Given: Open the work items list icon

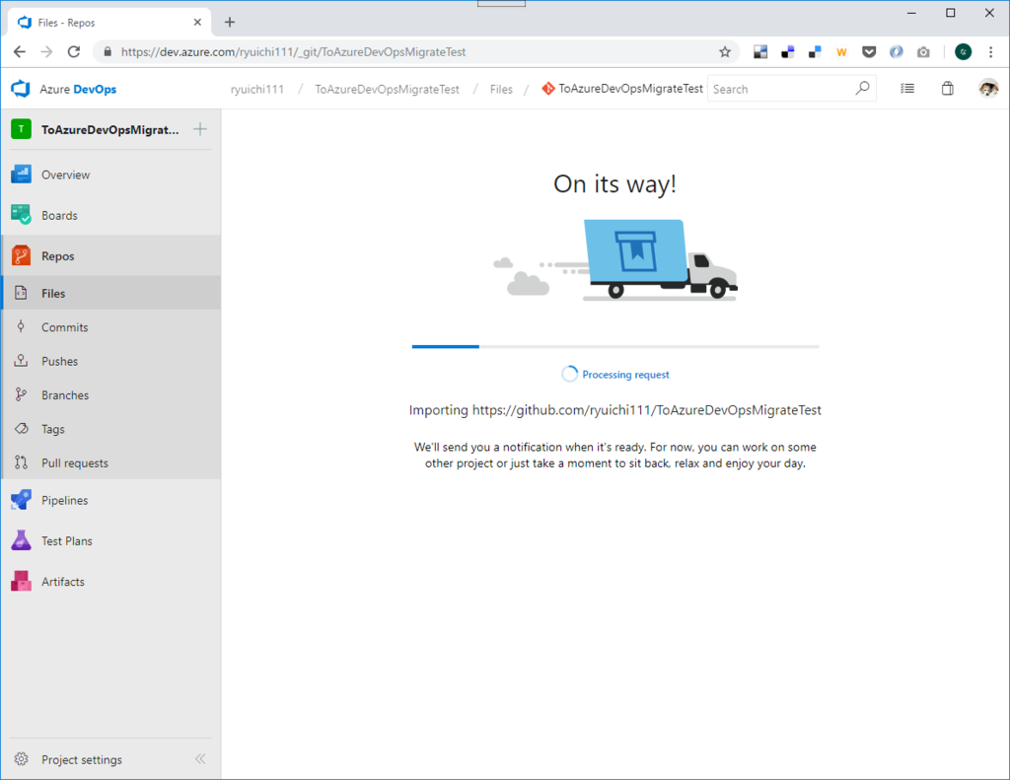Looking at the screenshot, I should tap(907, 88).
